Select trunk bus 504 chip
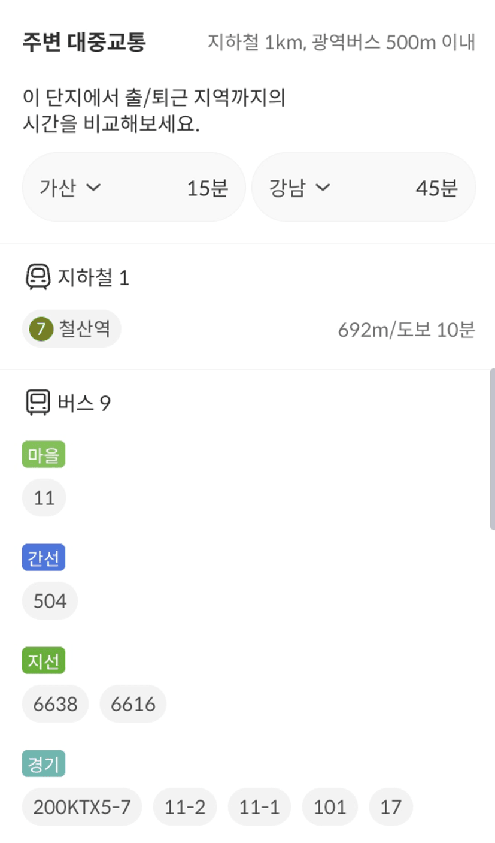Screen dimensions: 495x843 click(50, 601)
